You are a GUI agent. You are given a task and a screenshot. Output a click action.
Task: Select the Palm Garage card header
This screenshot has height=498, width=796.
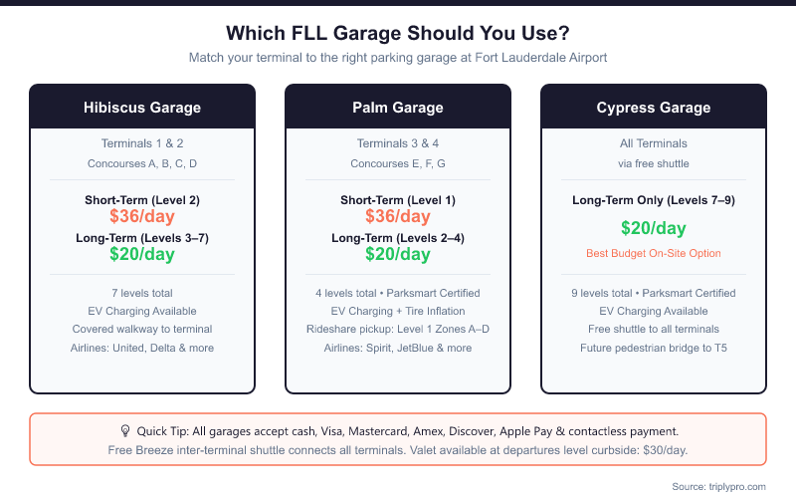coord(398,108)
